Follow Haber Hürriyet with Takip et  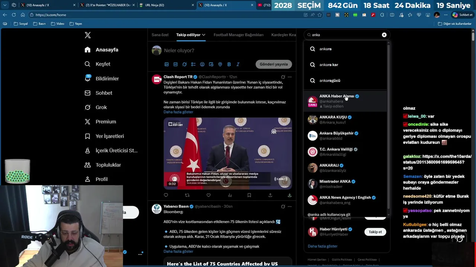375,232
